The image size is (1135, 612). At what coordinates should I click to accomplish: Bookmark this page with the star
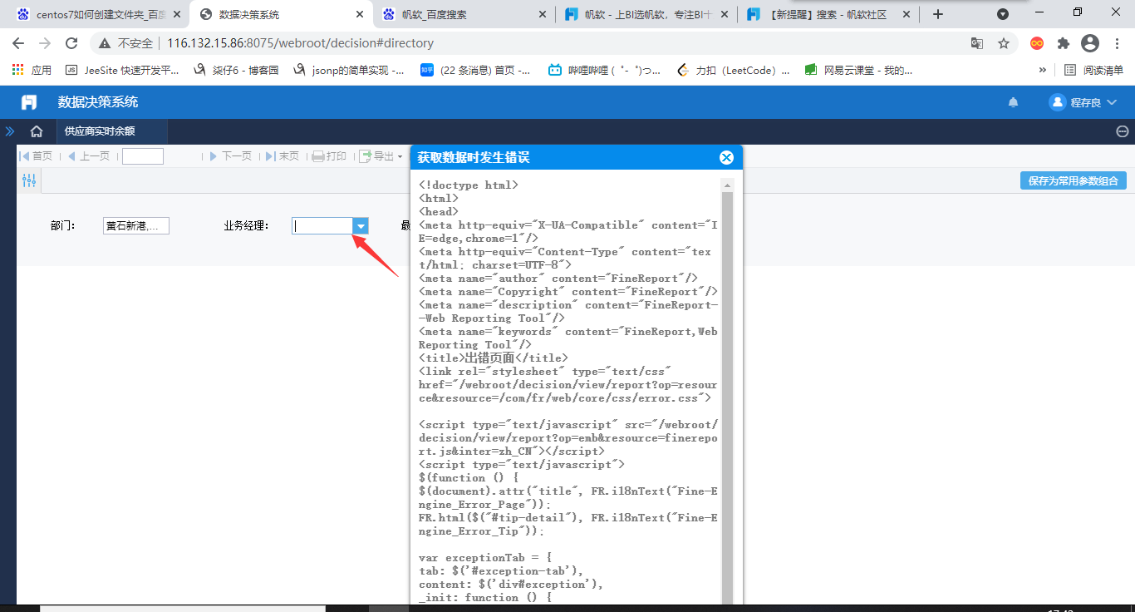click(1004, 43)
